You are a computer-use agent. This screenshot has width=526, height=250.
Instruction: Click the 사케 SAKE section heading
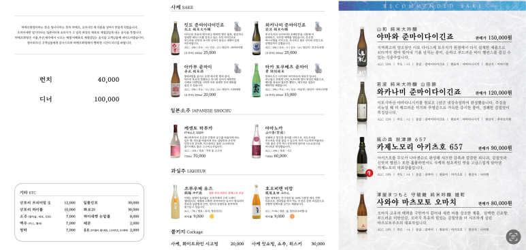point(182,7)
